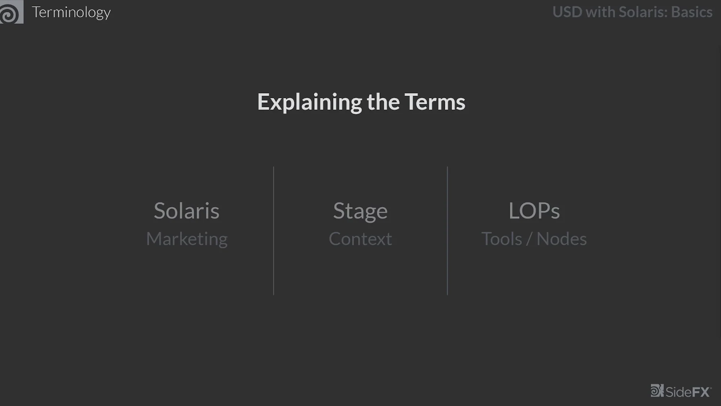Click the word "Nodes" under LOPs
Viewport: 721px width, 406px height.
561,239
